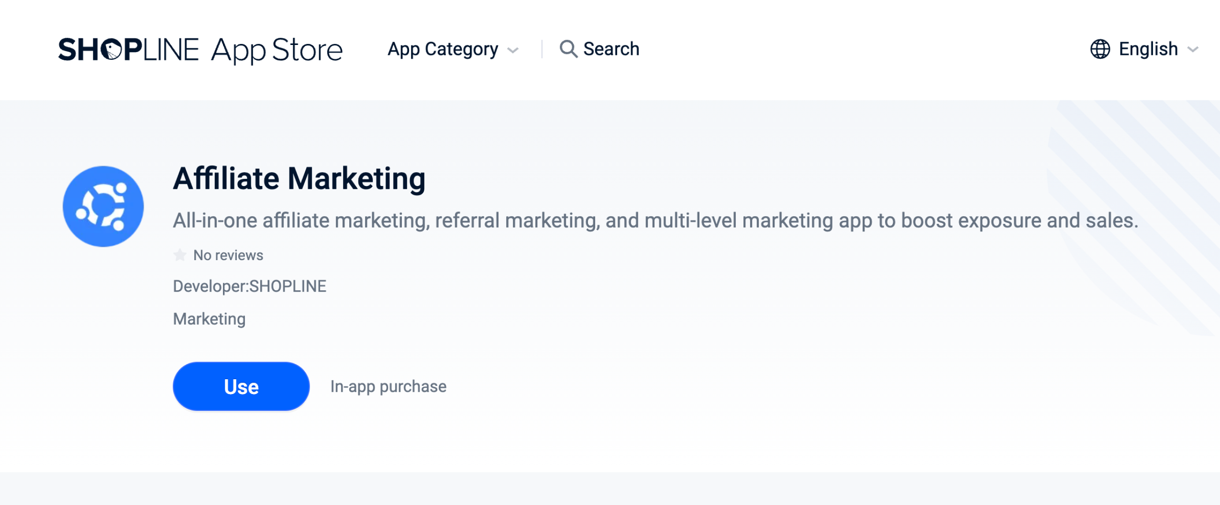Image resolution: width=1220 pixels, height=505 pixels.
Task: Click the No reviews text
Action: (228, 255)
